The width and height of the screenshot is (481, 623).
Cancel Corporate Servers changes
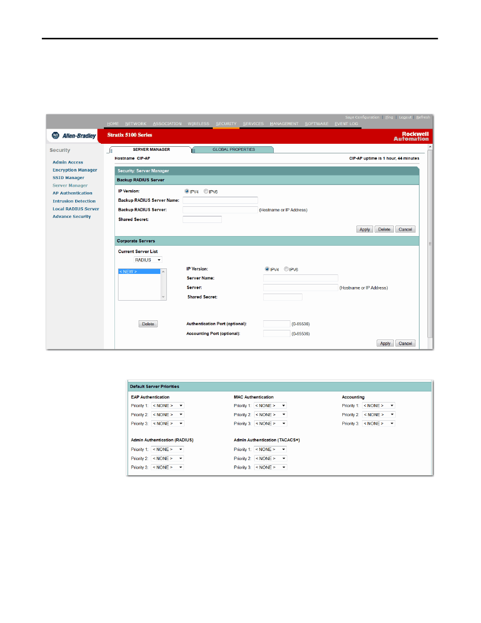point(405,344)
